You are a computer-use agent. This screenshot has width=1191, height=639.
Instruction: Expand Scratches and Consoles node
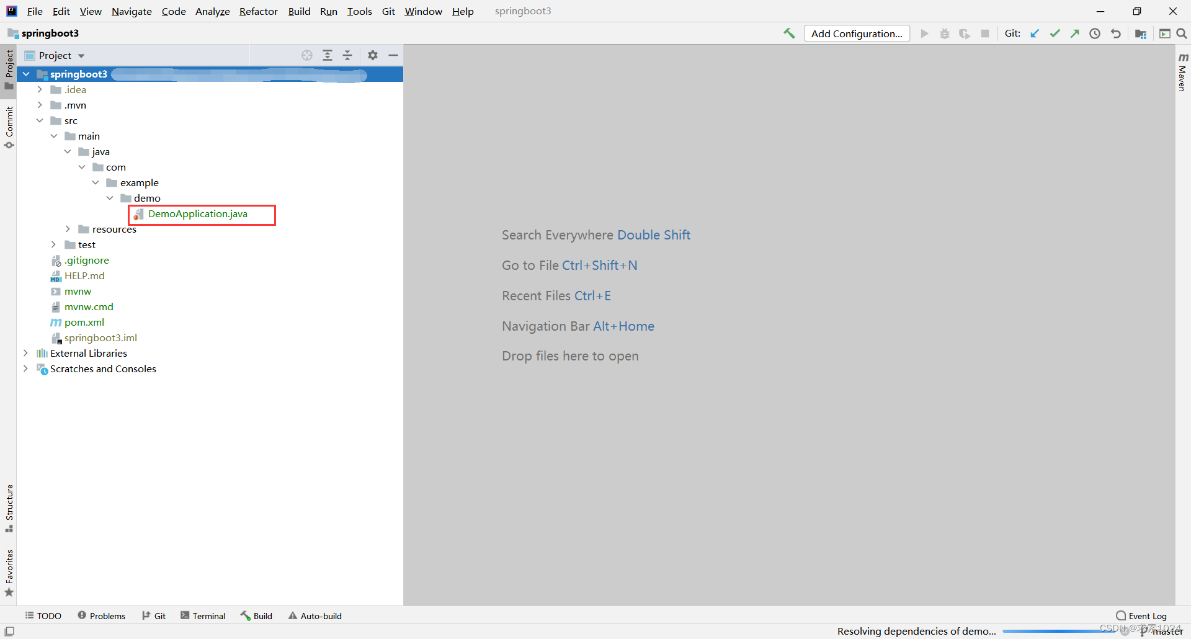tap(25, 369)
